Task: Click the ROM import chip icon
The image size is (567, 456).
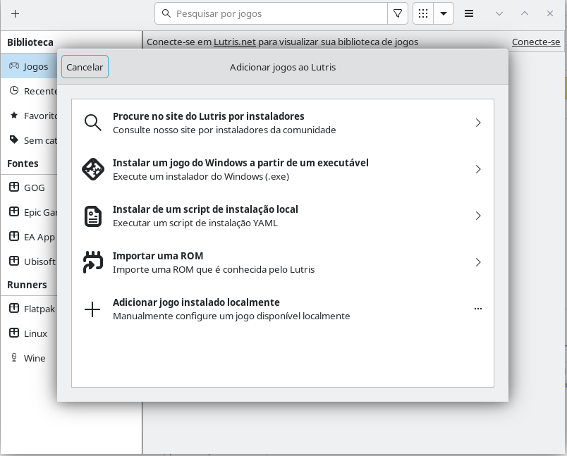Action: point(93,262)
